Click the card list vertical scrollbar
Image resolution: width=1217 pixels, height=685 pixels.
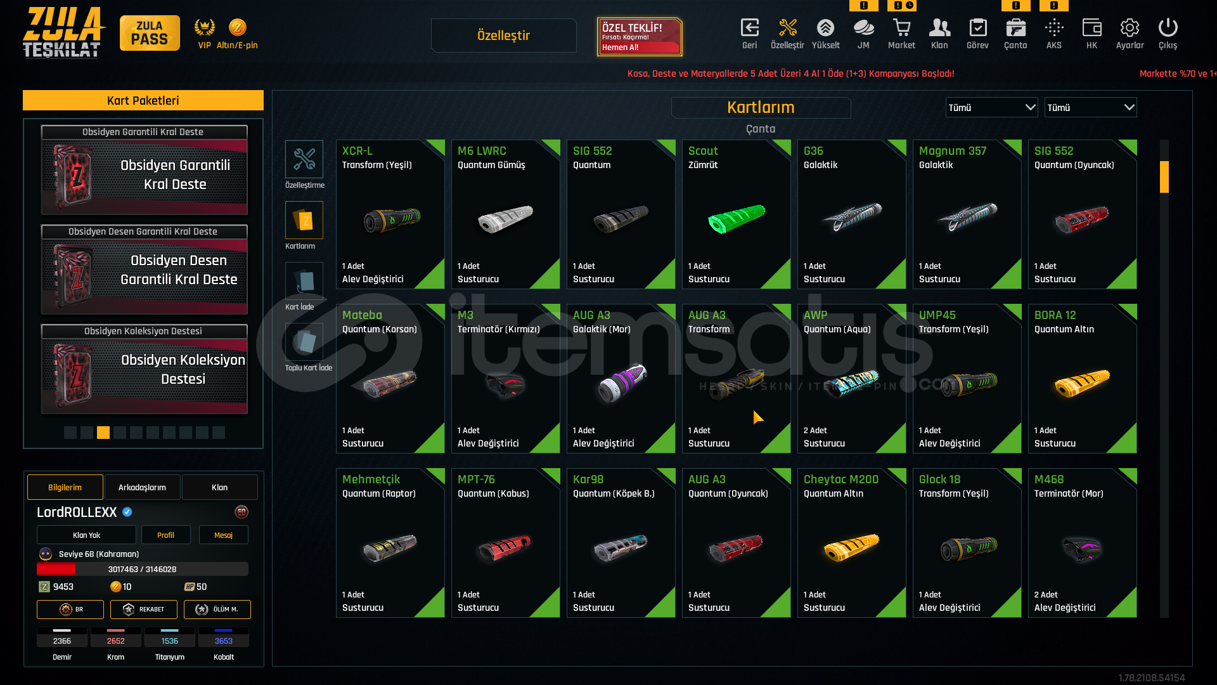pos(1164,378)
